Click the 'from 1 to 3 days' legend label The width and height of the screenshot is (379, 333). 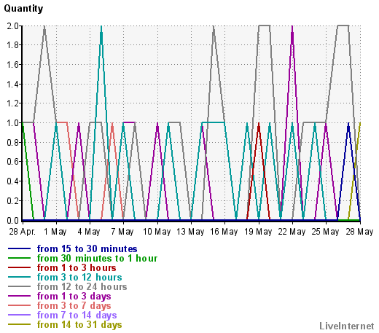click(x=74, y=296)
